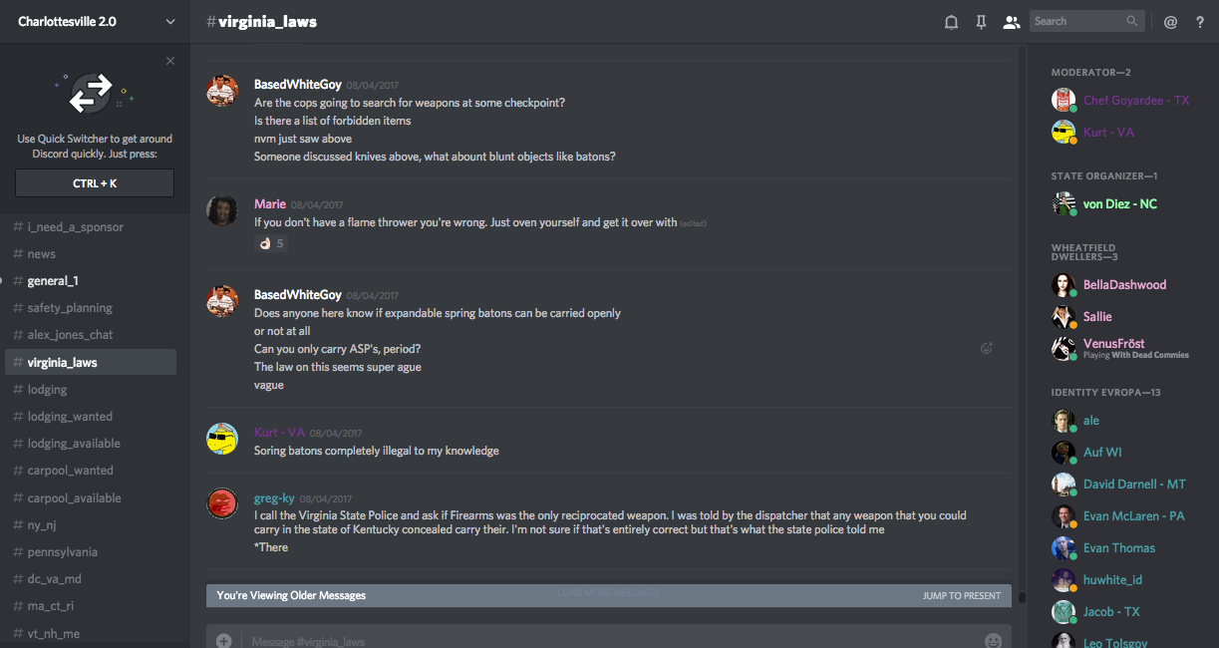
Task: Switch to the general_1 channel
Action: pyautogui.click(x=53, y=281)
